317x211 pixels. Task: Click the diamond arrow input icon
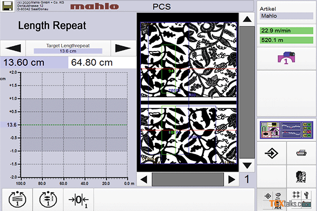point(271,154)
